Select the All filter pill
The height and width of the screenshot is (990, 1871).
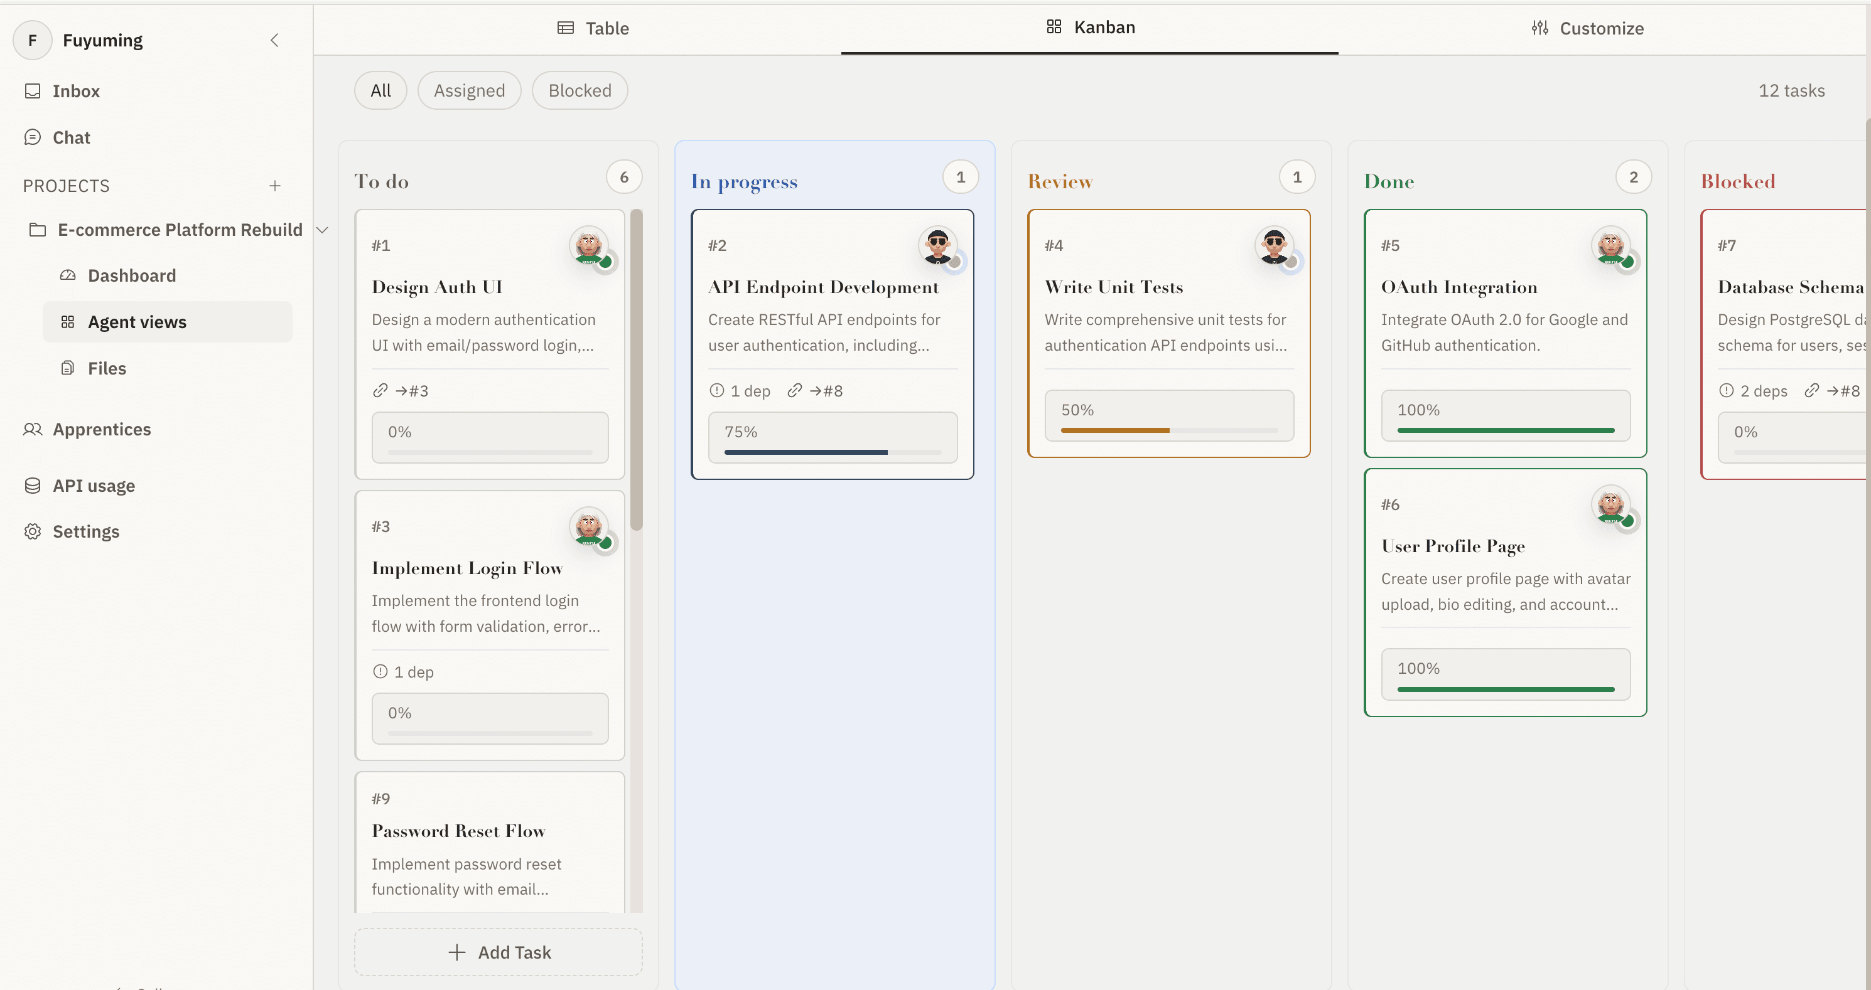(380, 90)
